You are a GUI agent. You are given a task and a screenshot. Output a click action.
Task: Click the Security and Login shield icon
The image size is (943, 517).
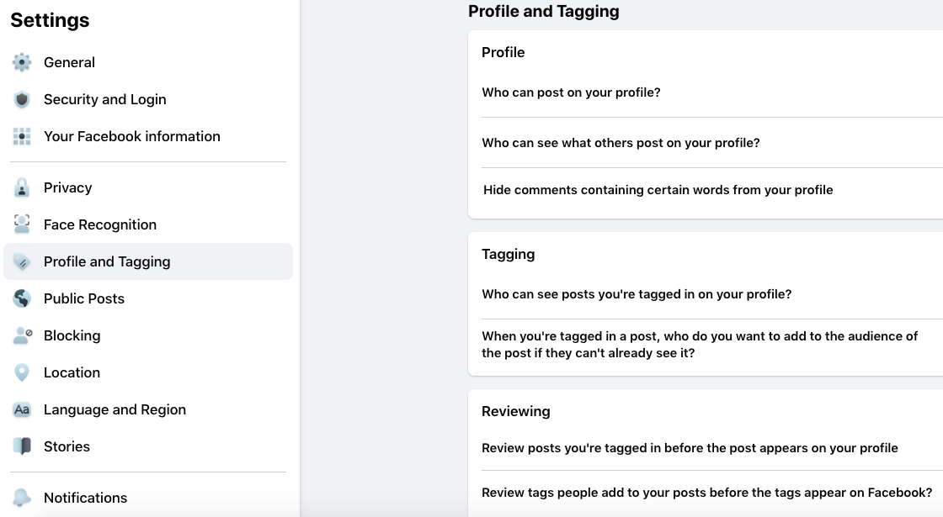(22, 99)
